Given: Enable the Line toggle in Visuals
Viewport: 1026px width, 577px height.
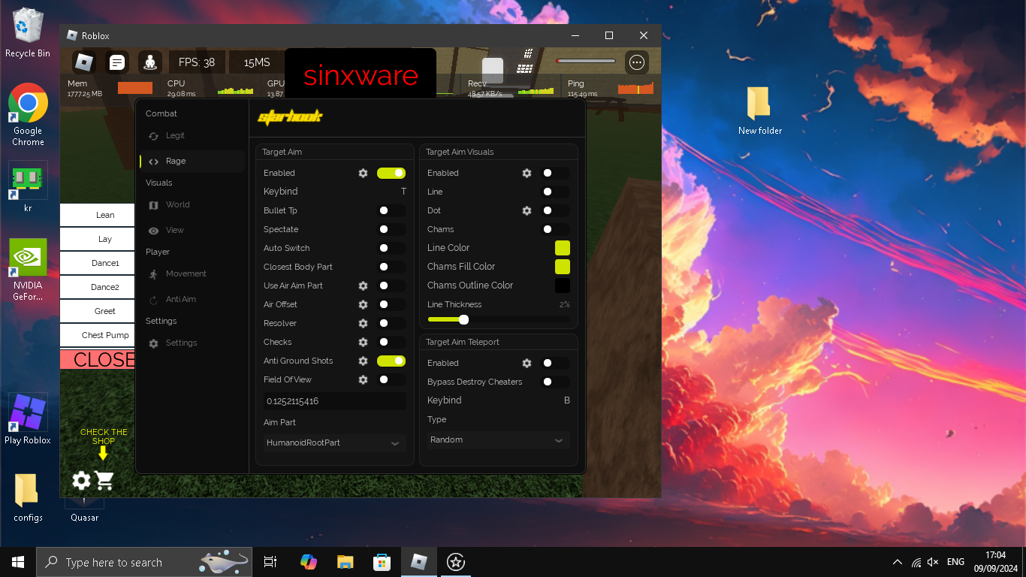Looking at the screenshot, I should pyautogui.click(x=555, y=192).
